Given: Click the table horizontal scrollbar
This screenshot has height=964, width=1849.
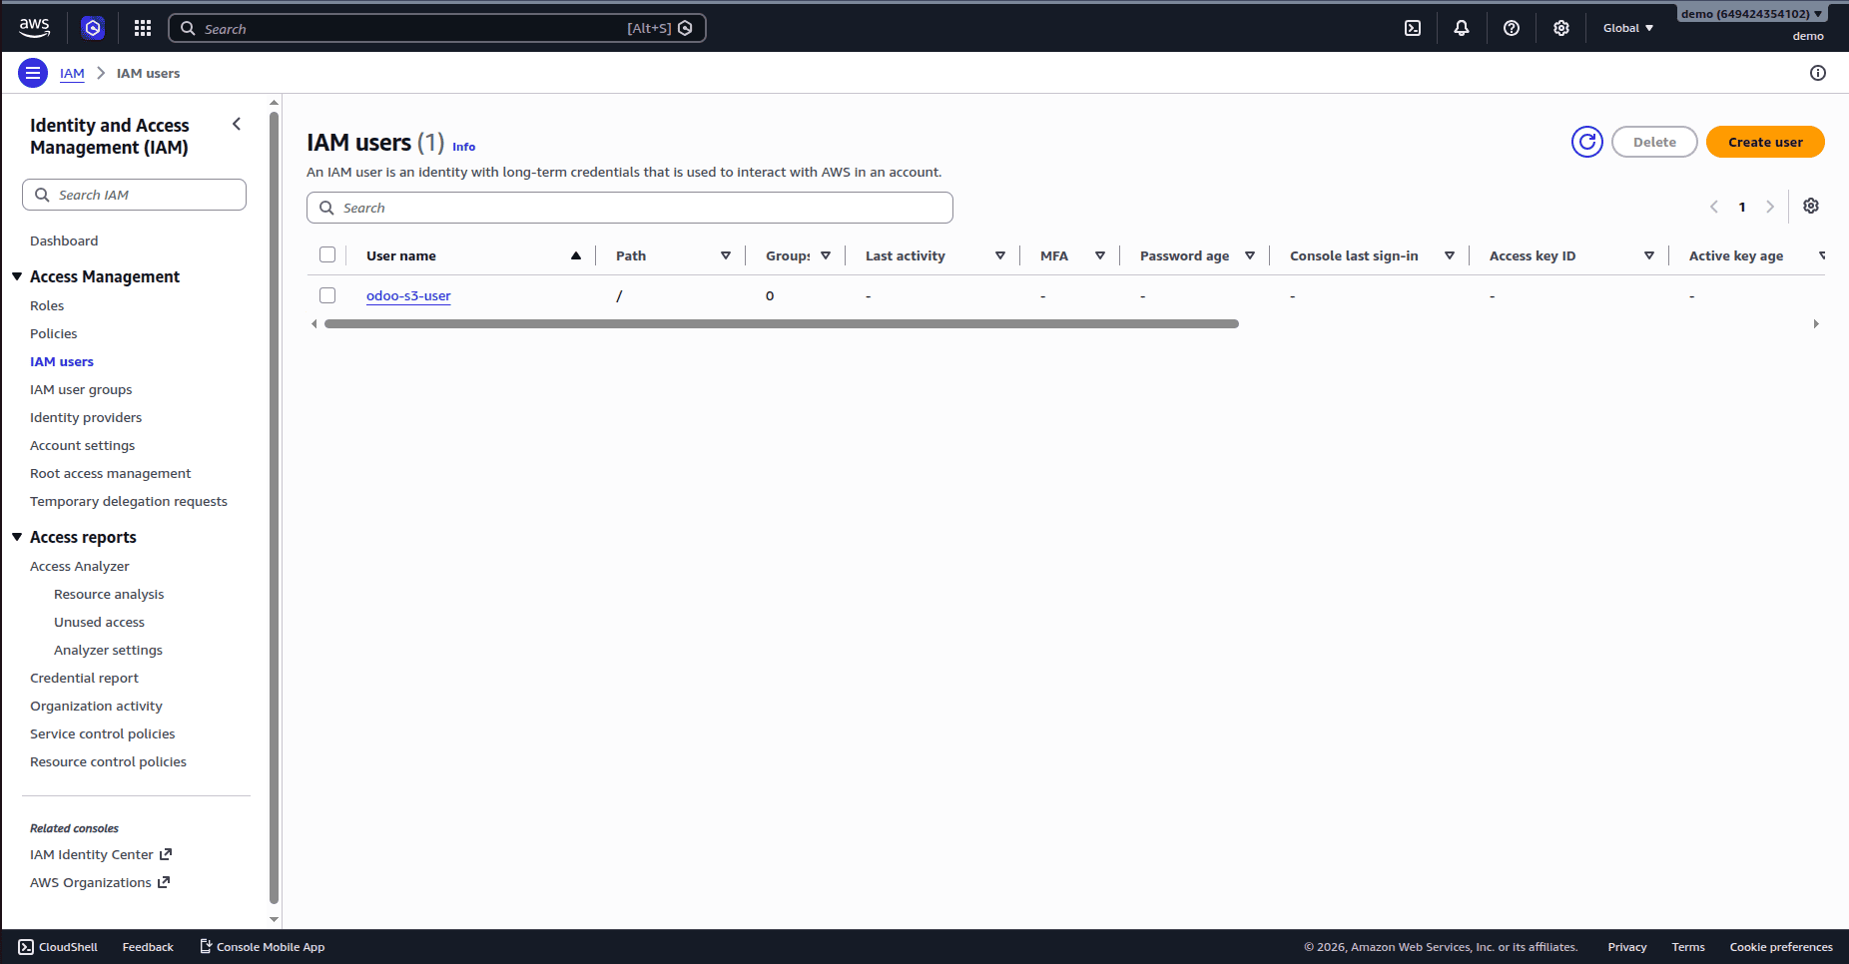Looking at the screenshot, I should (782, 323).
